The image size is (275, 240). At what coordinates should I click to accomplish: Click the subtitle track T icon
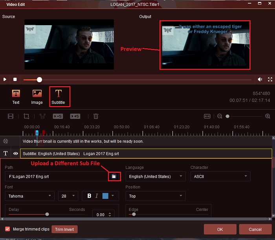(5, 153)
